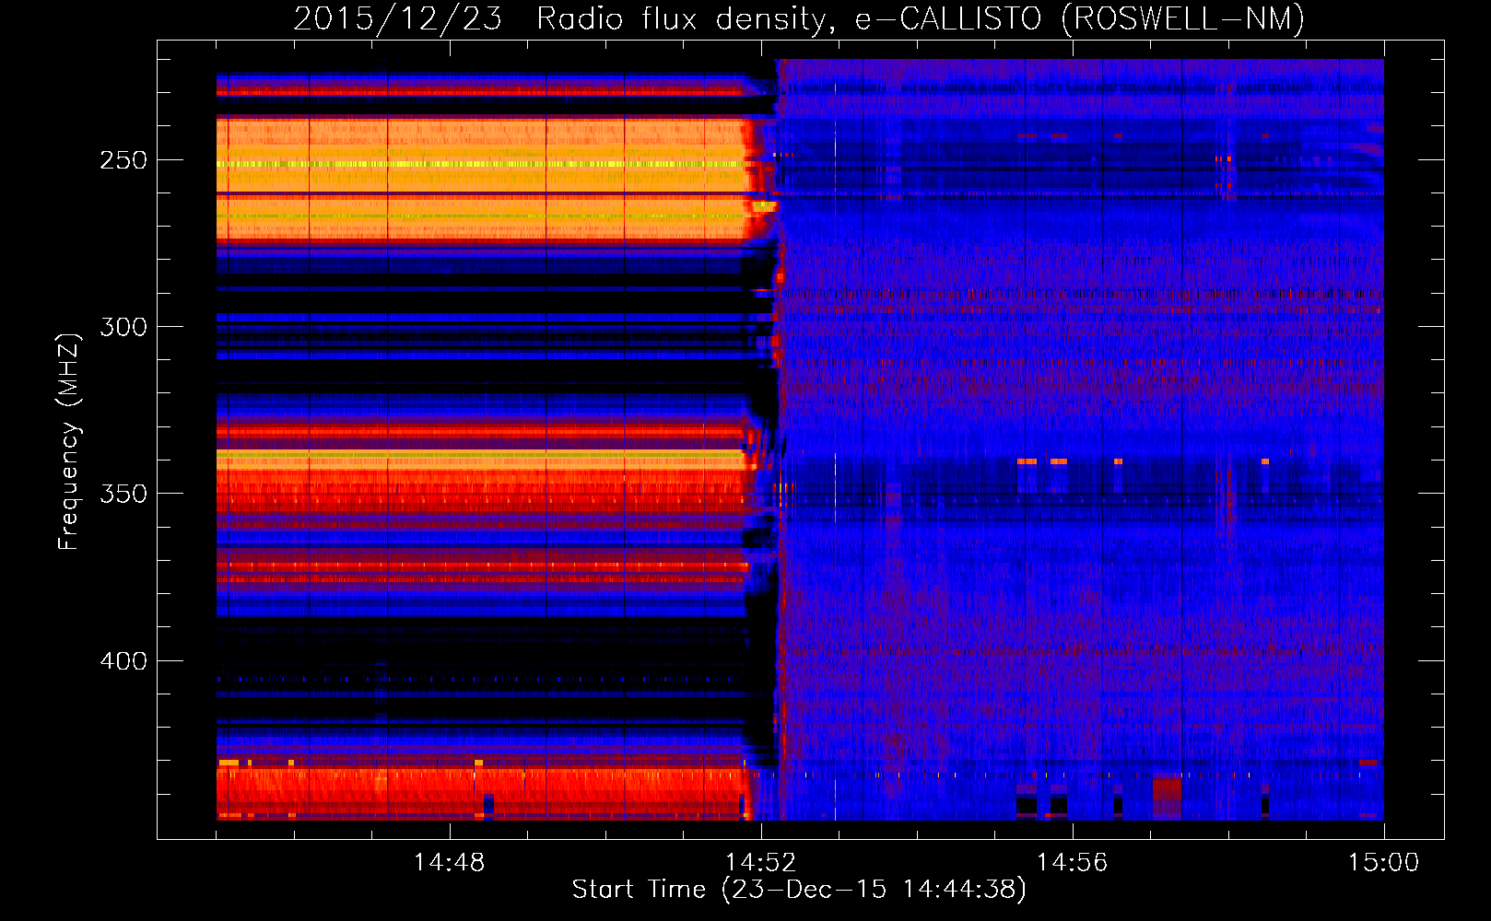
Task: Click the 250 MHz frequency tick label
Action: (123, 160)
